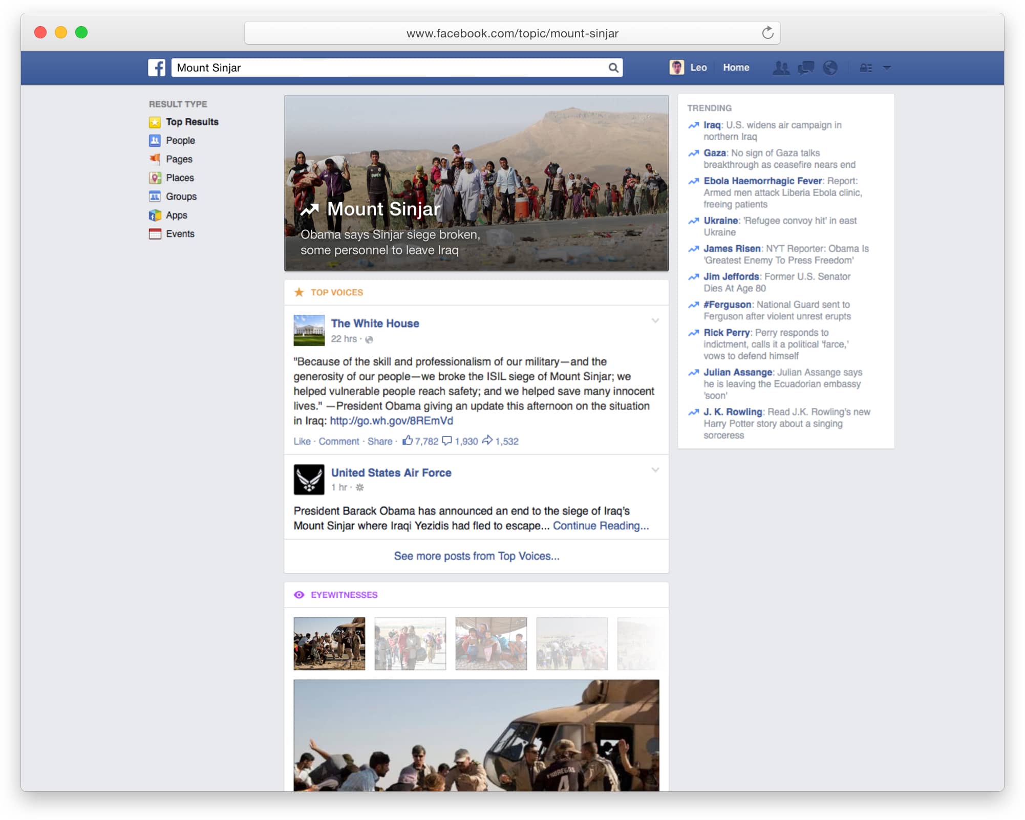The height and width of the screenshot is (820, 1025).
Task: Open the Gaza trending topic
Action: 714,153
